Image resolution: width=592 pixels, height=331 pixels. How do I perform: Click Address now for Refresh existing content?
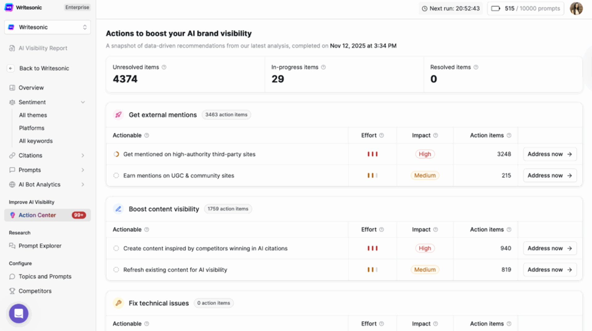tap(550, 270)
